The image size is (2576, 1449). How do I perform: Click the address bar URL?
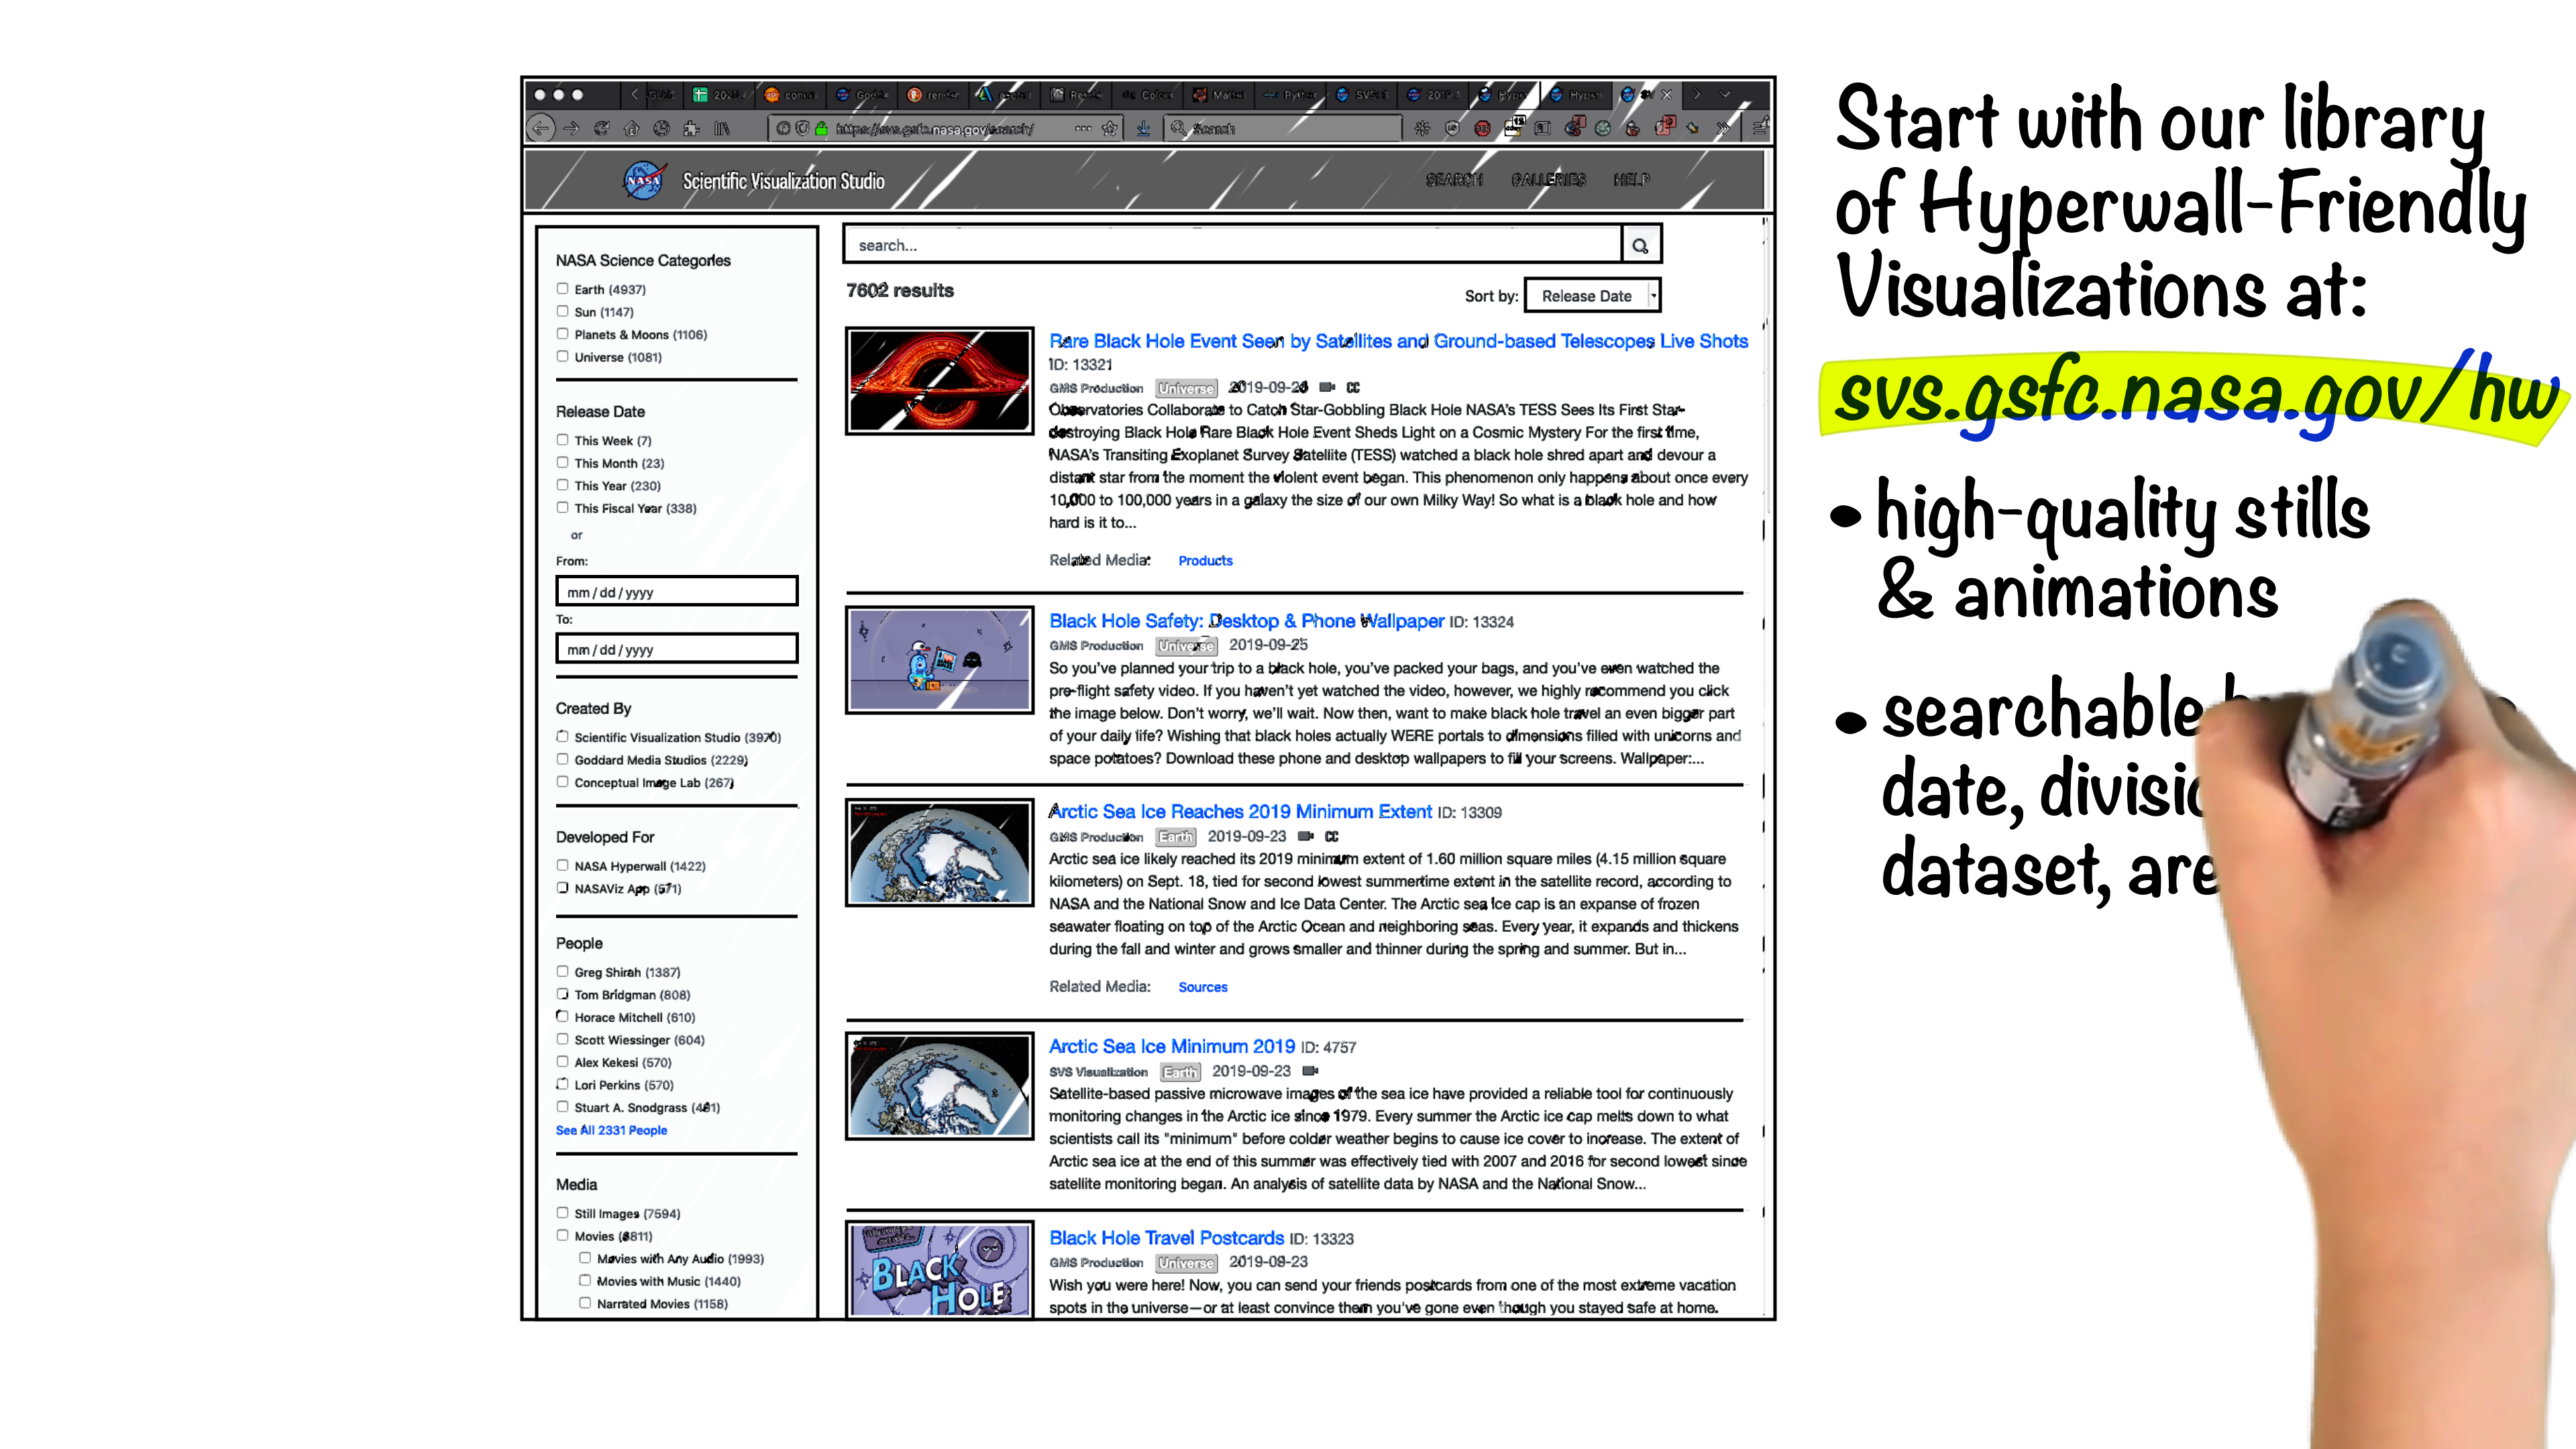tap(934, 129)
